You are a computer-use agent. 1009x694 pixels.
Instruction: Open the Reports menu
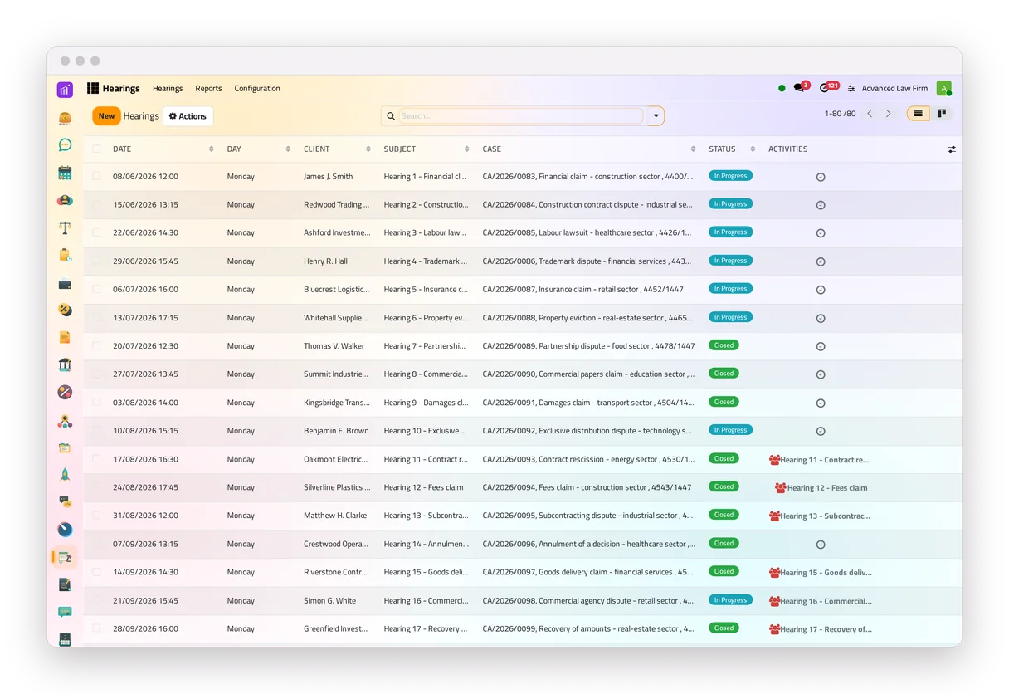(x=208, y=89)
